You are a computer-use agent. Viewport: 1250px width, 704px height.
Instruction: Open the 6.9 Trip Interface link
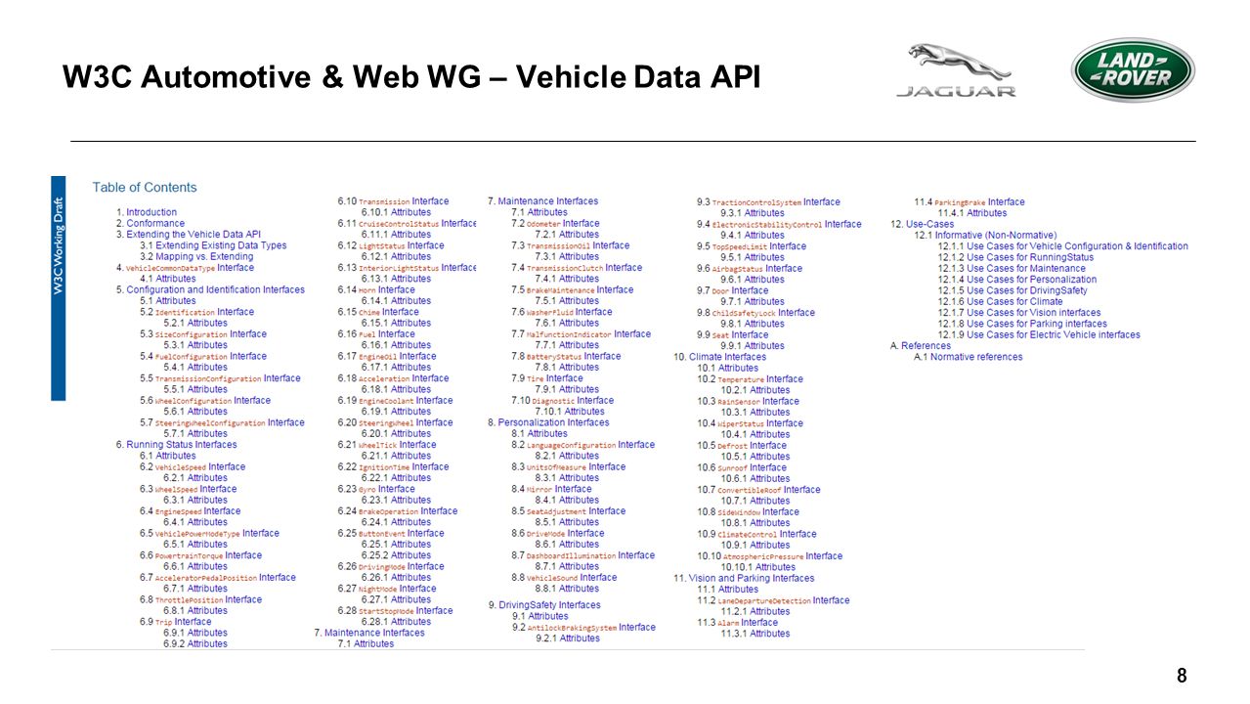pyautogui.click(x=175, y=622)
